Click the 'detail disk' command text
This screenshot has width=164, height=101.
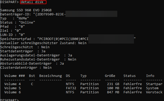pos(32,2)
